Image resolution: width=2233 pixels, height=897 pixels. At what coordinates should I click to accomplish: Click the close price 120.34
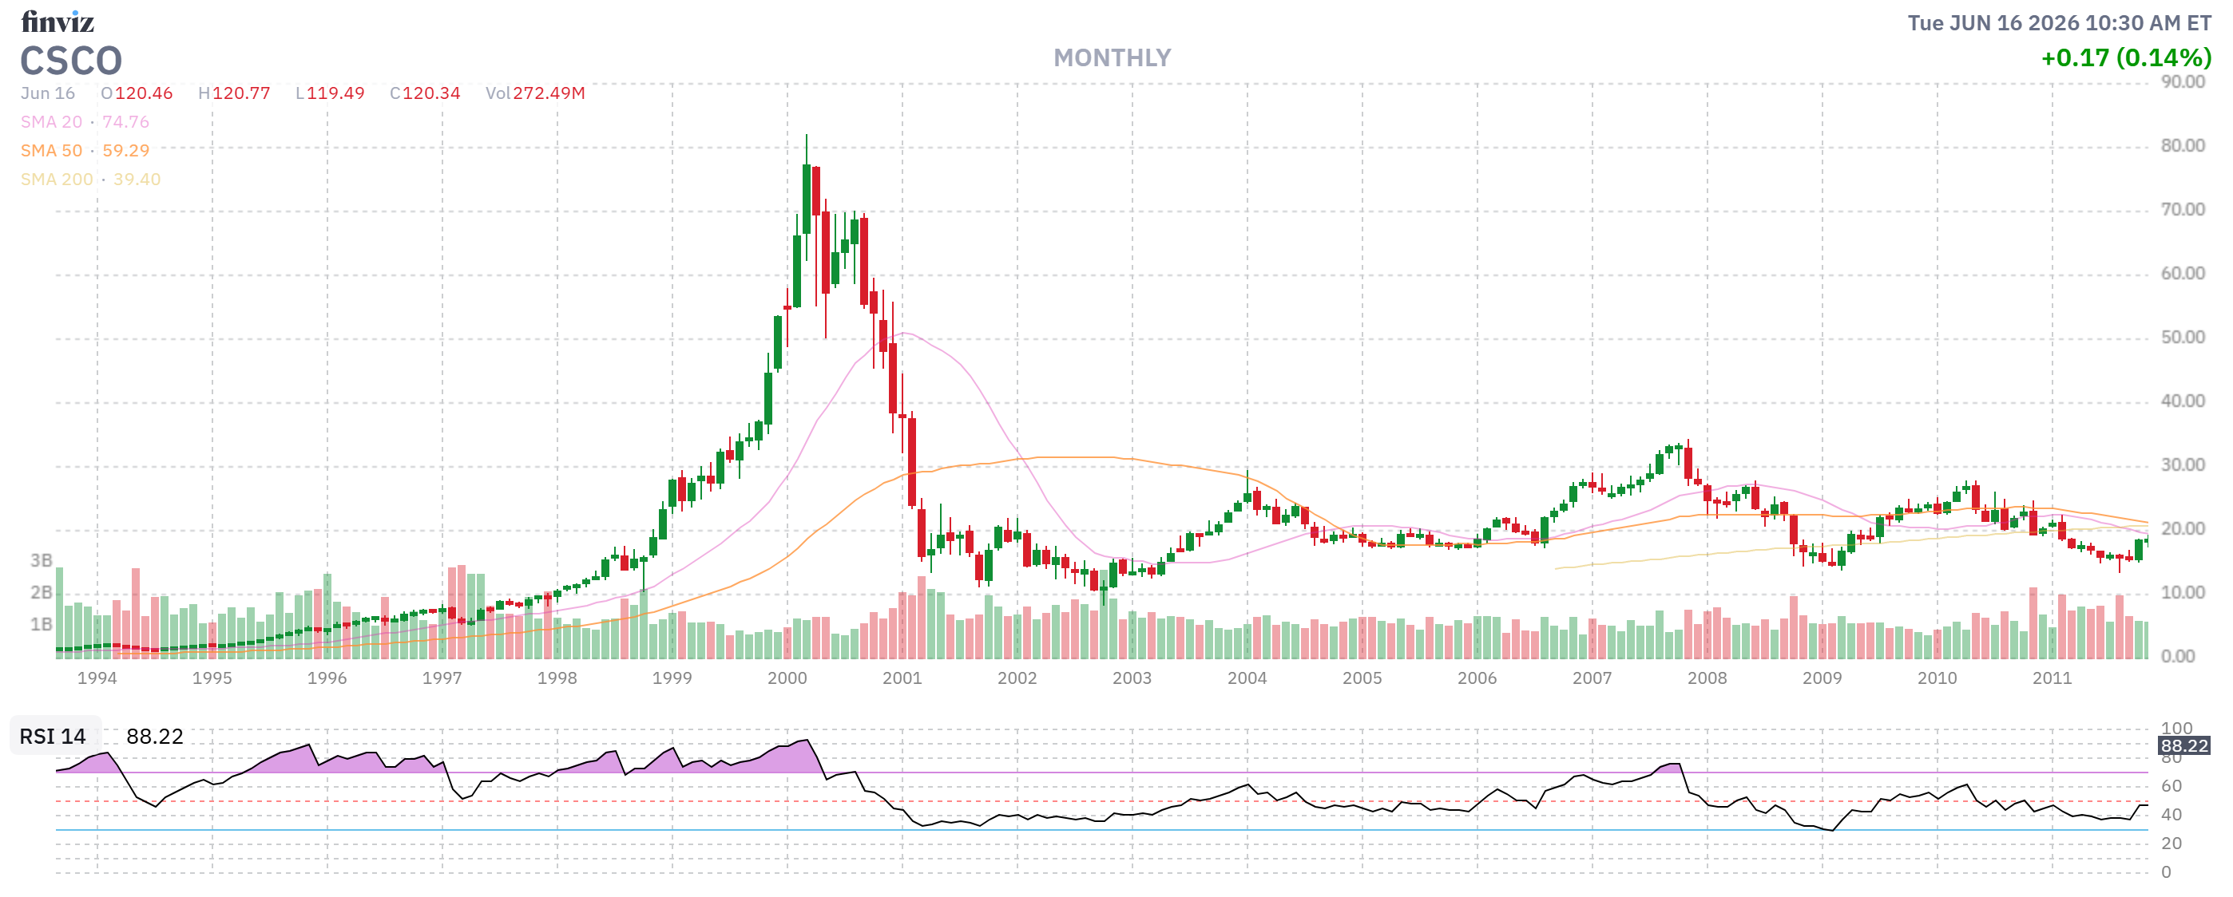(x=432, y=93)
